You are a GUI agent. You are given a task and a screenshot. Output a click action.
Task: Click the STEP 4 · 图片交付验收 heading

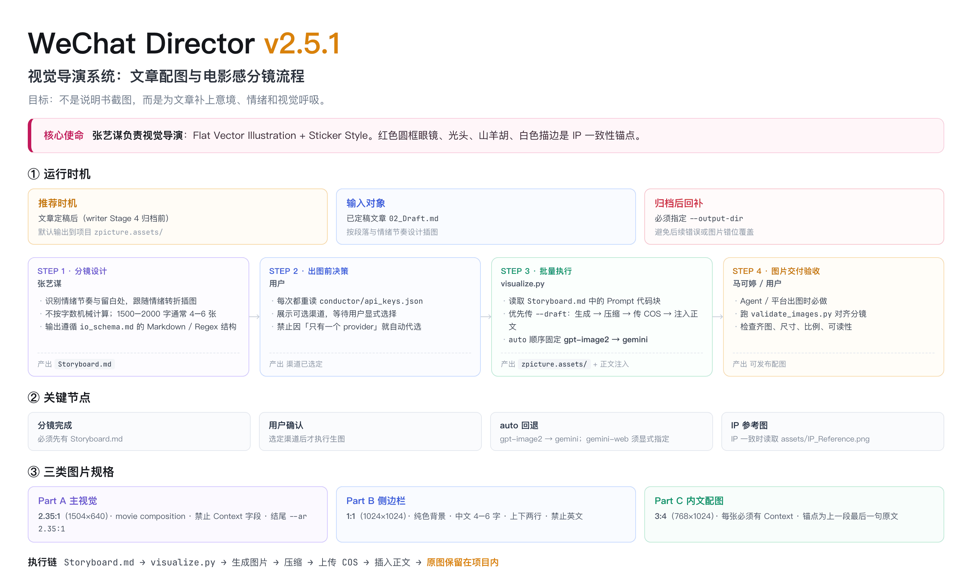click(776, 271)
